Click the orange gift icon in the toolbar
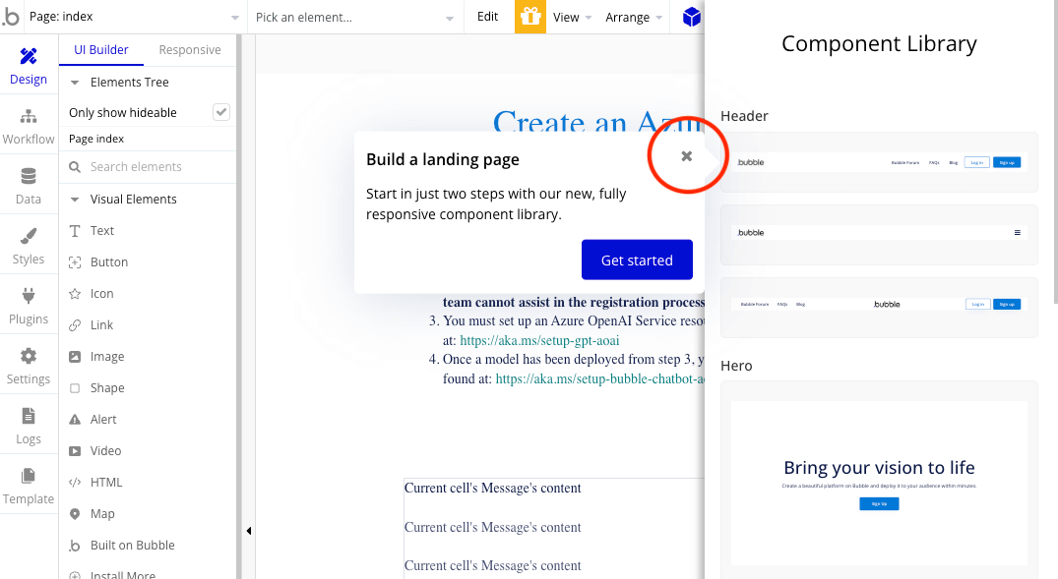 tap(529, 17)
